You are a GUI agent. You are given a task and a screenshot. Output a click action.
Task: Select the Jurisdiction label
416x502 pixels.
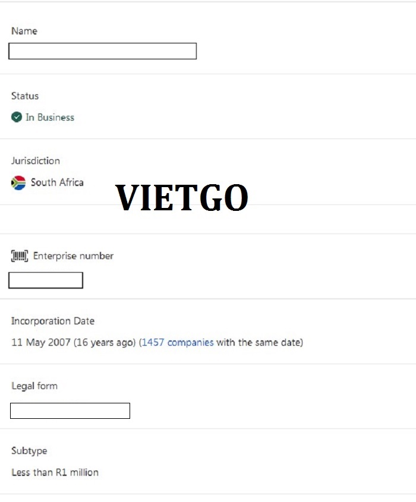[36, 161]
